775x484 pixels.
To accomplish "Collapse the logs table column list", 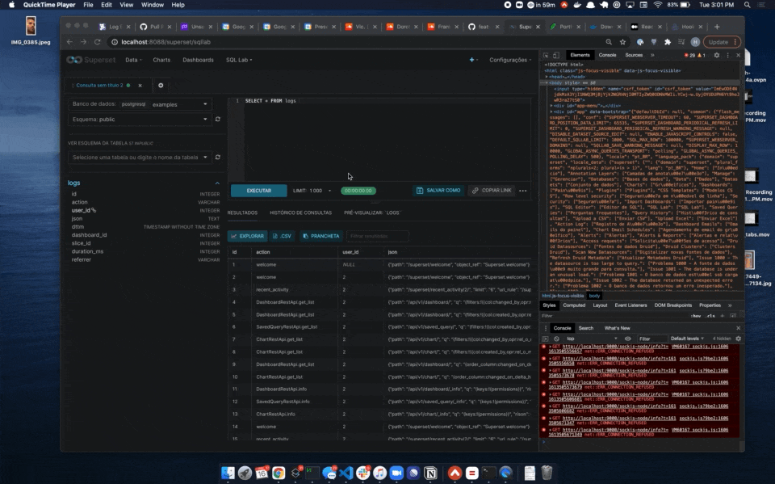I will (x=218, y=183).
